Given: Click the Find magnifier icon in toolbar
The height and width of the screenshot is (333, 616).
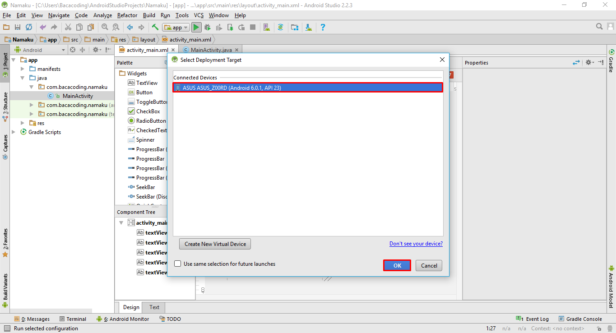Looking at the screenshot, I should tap(105, 27).
